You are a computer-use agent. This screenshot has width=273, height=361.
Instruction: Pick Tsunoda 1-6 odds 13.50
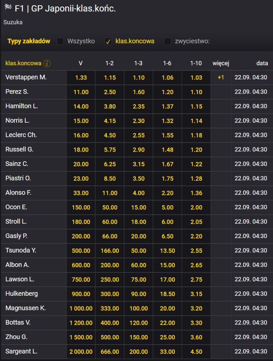[x=168, y=251]
